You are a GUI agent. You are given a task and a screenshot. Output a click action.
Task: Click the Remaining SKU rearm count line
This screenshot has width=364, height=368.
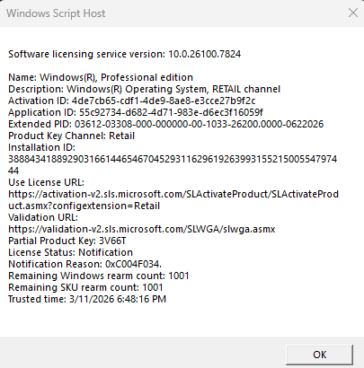tap(85, 287)
